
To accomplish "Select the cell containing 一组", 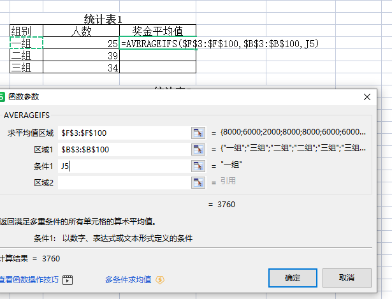I will tap(27, 43).
